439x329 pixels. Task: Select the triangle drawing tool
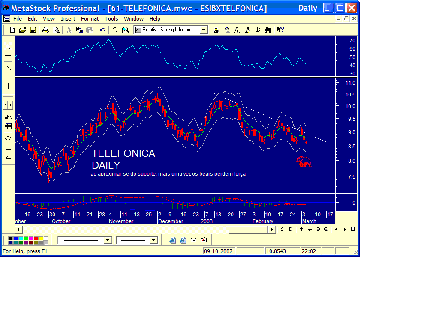9,157
